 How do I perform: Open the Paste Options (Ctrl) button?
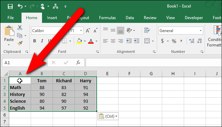[x=108, y=116]
